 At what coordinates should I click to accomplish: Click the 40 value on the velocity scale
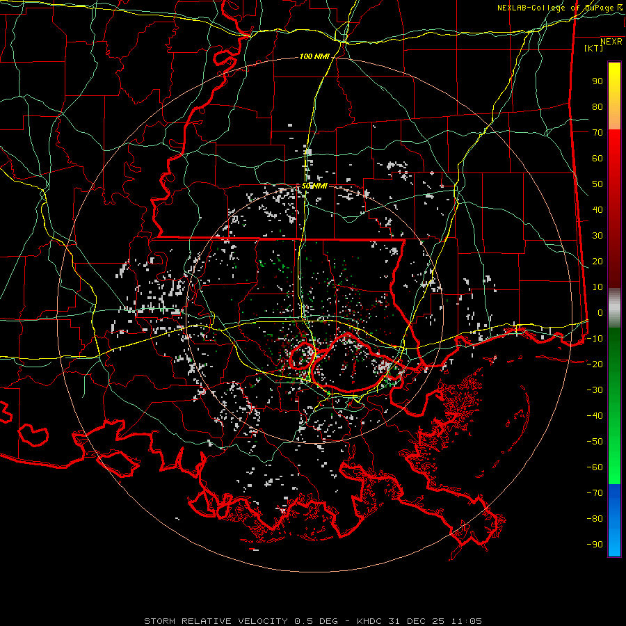597,209
